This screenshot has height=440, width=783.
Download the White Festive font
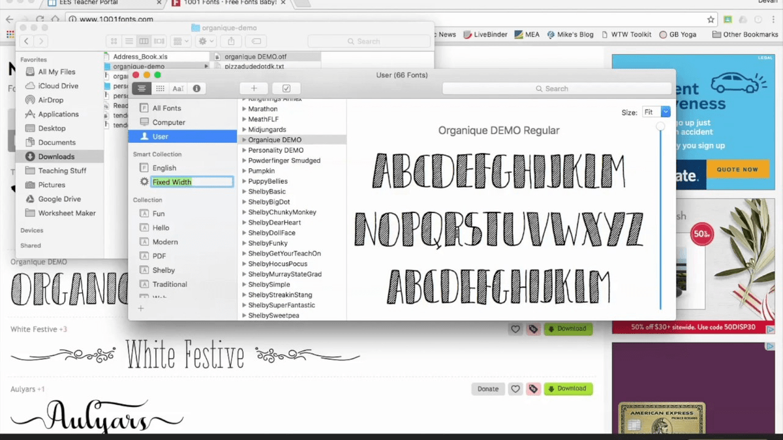coord(568,329)
